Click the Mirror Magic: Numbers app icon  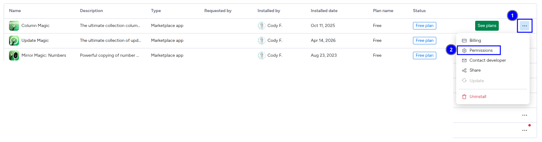[14, 55]
